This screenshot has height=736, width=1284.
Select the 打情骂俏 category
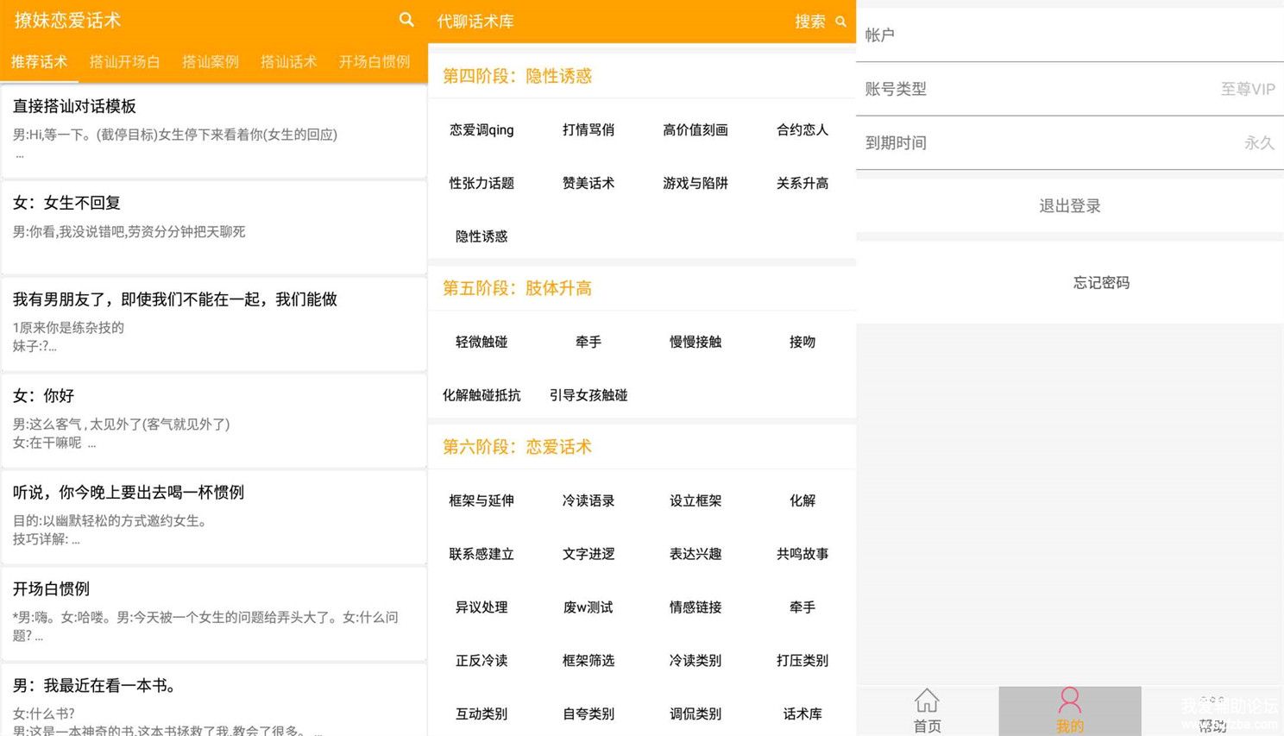point(588,129)
